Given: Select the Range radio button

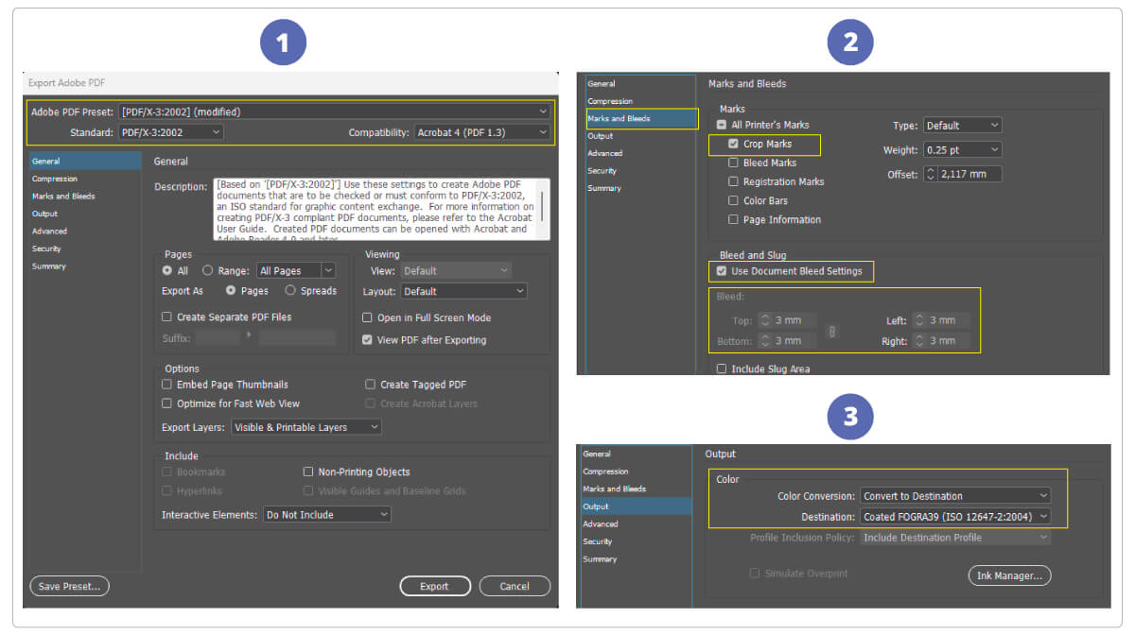Looking at the screenshot, I should [x=207, y=271].
